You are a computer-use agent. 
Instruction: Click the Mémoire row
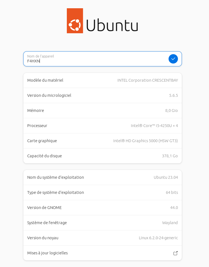[x=103, y=111]
